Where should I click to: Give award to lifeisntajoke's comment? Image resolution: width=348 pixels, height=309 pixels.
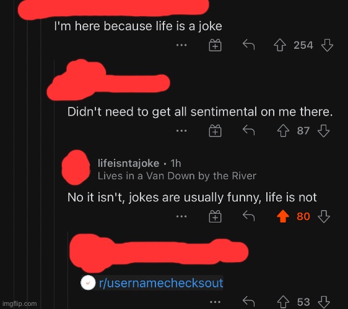coord(215,216)
